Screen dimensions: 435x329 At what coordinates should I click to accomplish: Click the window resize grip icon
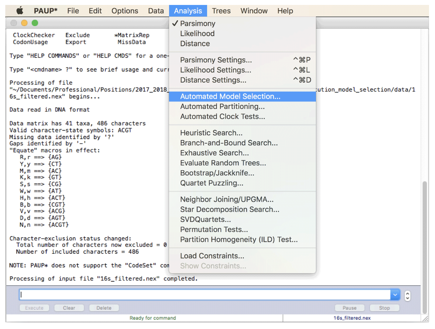(x=425, y=318)
